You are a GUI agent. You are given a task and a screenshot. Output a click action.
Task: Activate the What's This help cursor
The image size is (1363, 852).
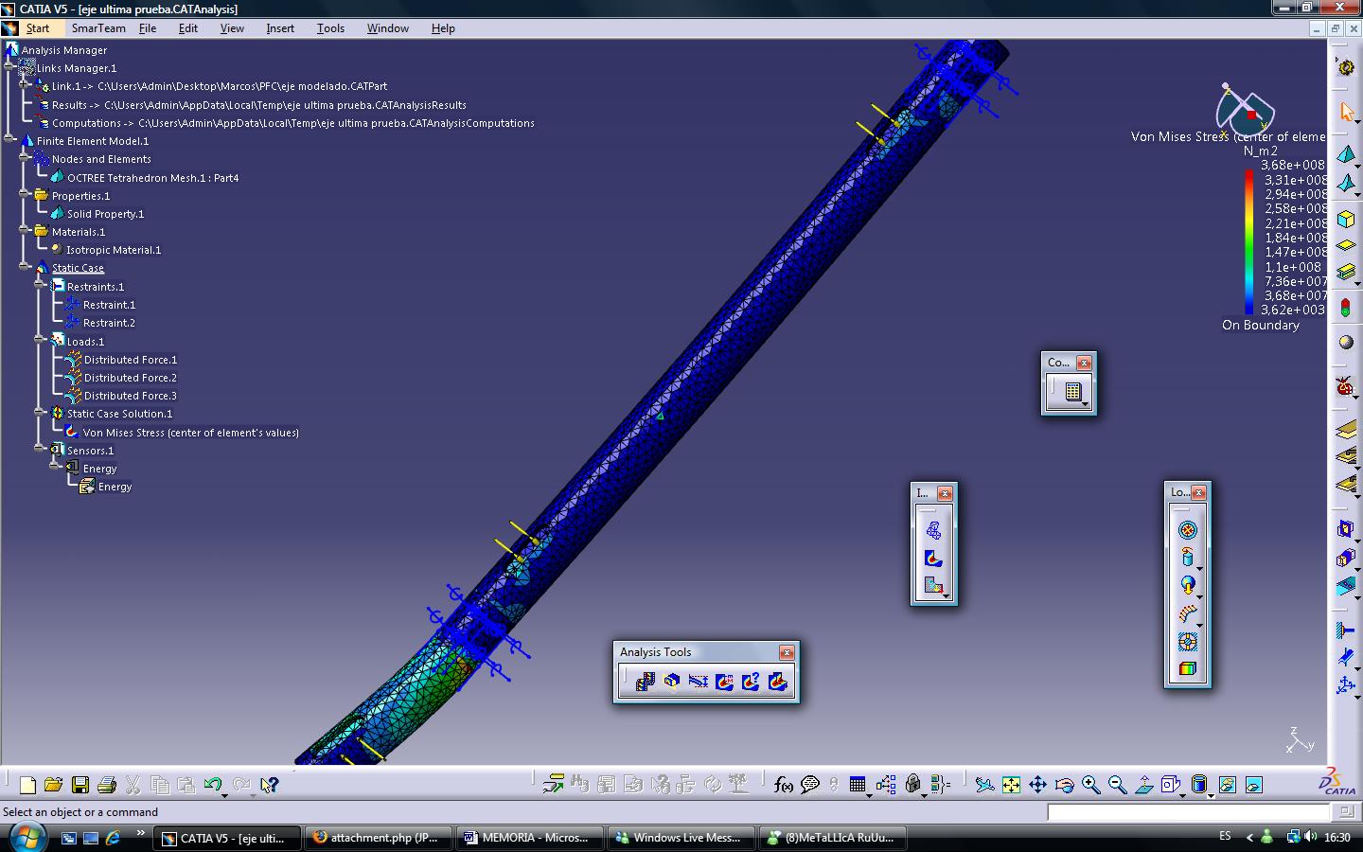269,785
